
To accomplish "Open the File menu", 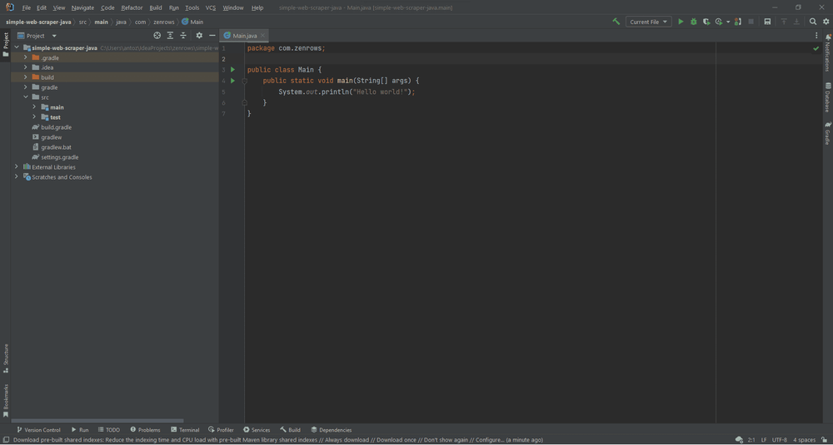I will (26, 8).
